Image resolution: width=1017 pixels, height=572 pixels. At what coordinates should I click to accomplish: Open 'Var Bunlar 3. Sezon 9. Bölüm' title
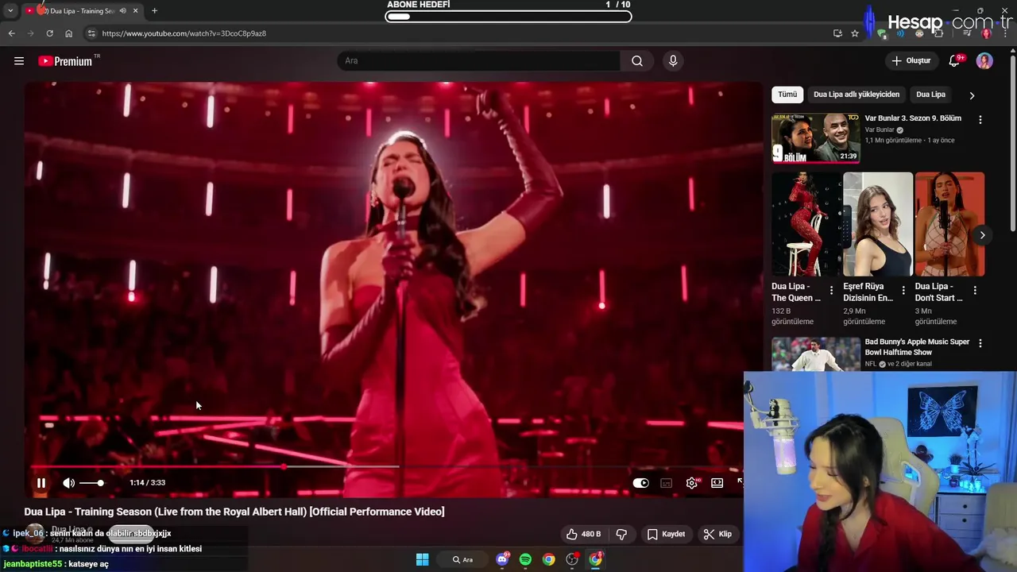[x=913, y=118]
